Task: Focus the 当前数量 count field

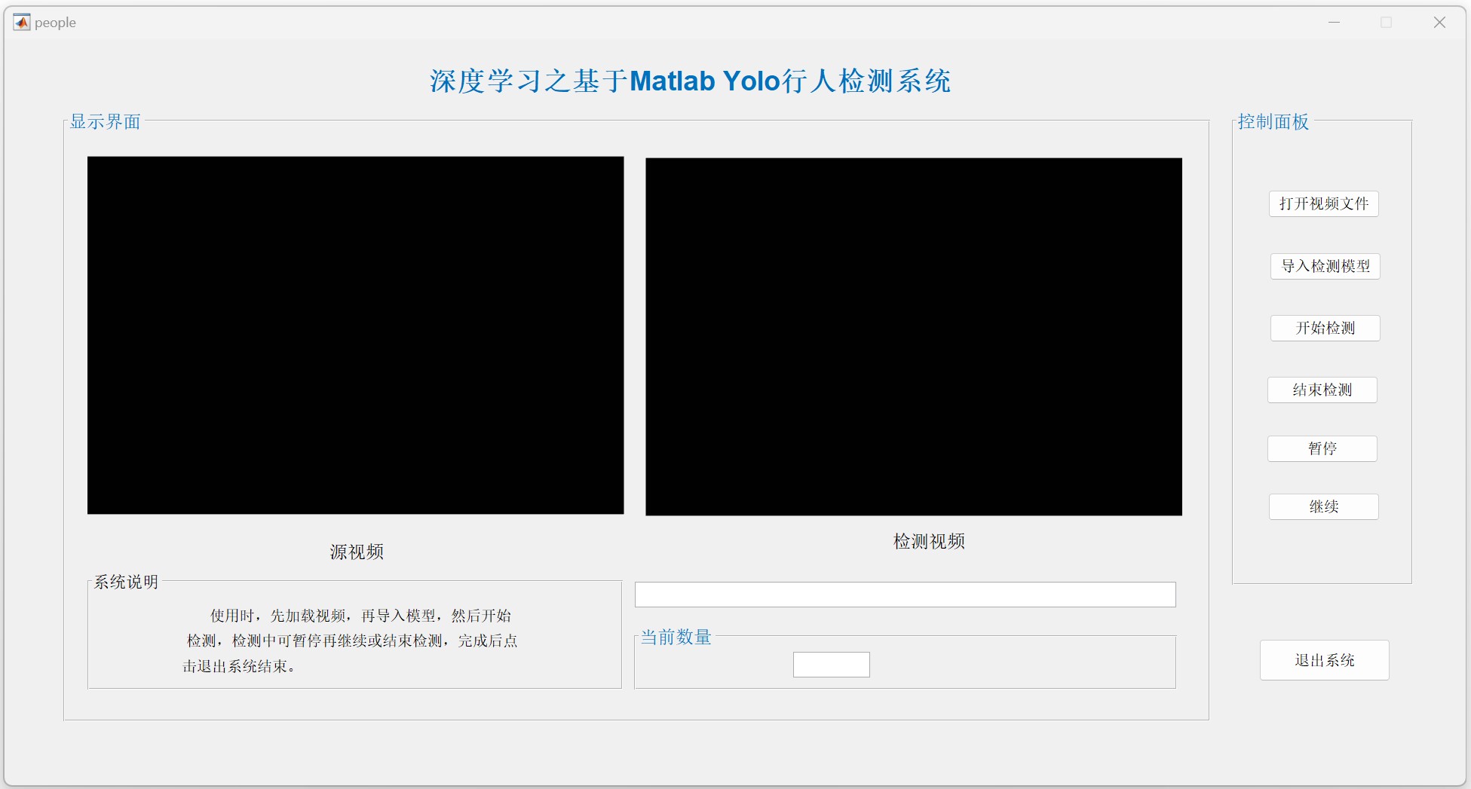Action: pos(831,665)
